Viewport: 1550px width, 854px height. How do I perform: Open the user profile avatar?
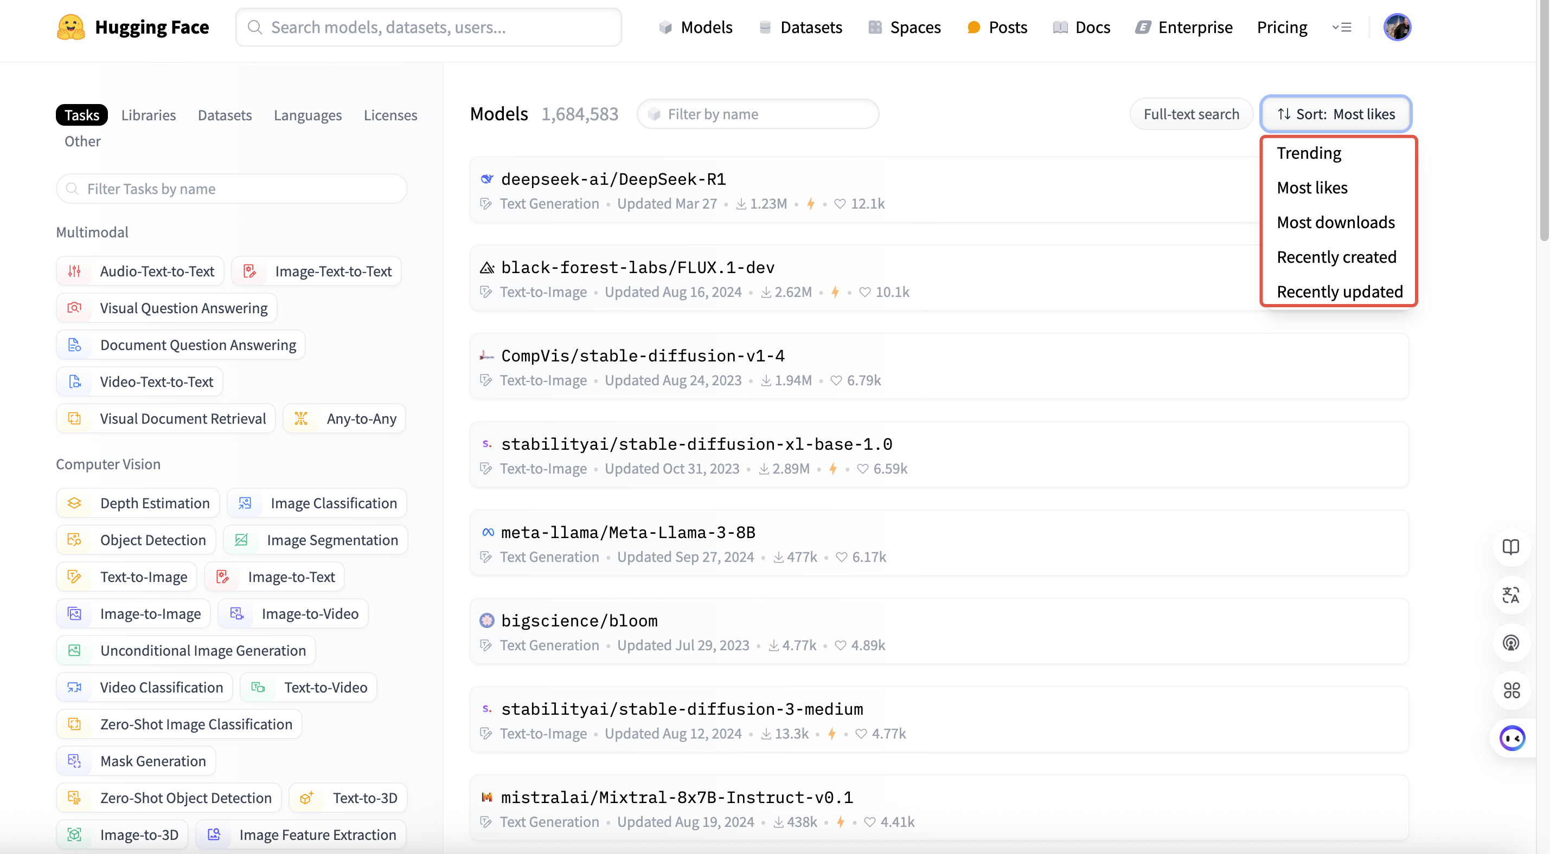point(1397,27)
